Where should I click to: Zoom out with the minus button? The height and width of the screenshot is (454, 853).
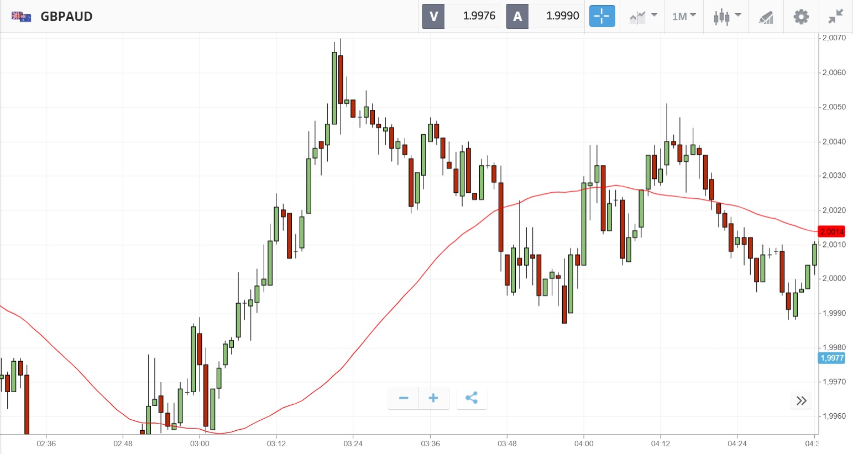(x=404, y=398)
